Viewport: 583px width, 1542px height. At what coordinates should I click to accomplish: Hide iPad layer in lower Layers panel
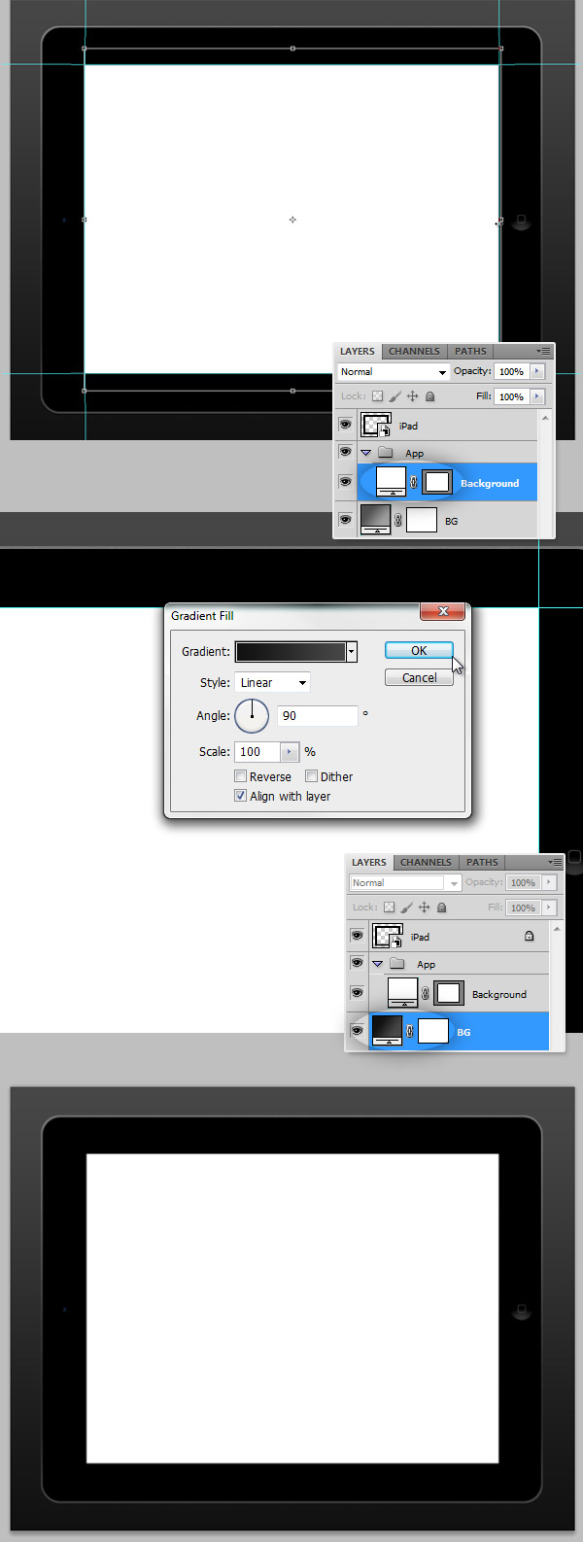pos(357,936)
